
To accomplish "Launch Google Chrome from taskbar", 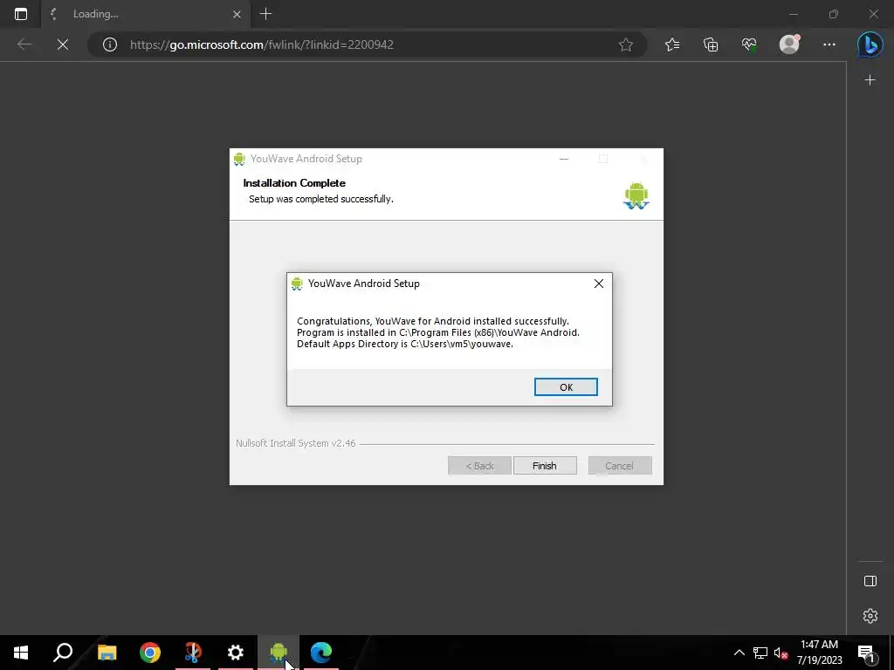I will [x=150, y=653].
